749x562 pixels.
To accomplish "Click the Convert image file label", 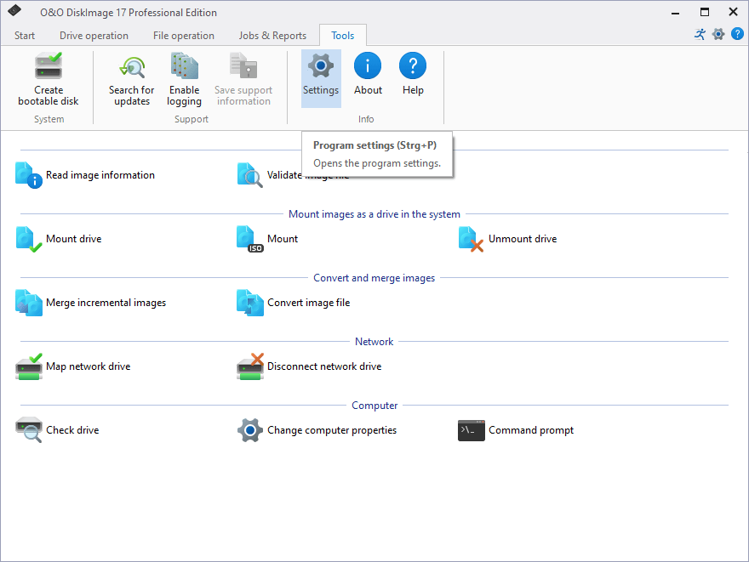I will coord(309,303).
